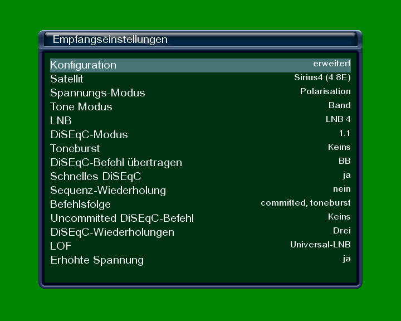401x321 pixels.
Task: Select DiSEqC-Befehl übertragen row
Action: pos(116,163)
